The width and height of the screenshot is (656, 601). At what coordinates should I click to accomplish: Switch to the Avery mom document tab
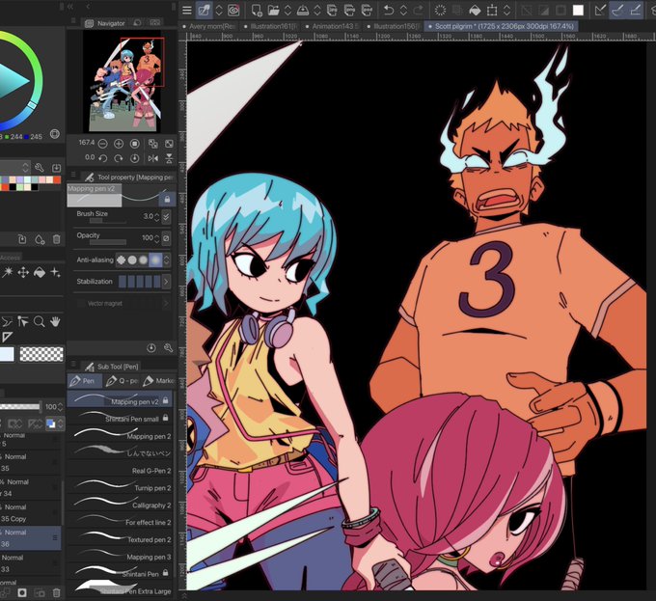tap(212, 26)
